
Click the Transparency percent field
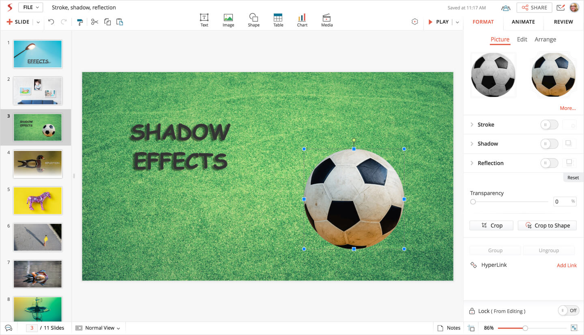565,202
